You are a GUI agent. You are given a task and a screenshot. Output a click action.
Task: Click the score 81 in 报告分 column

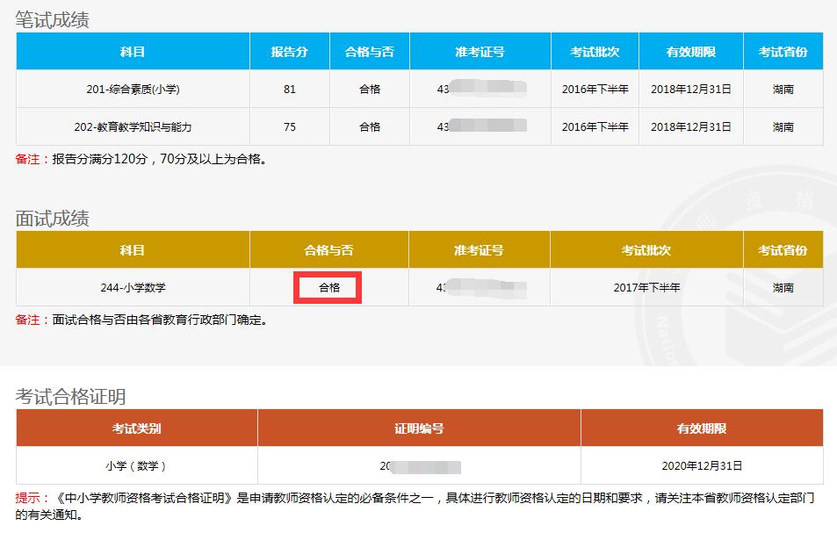pos(289,90)
